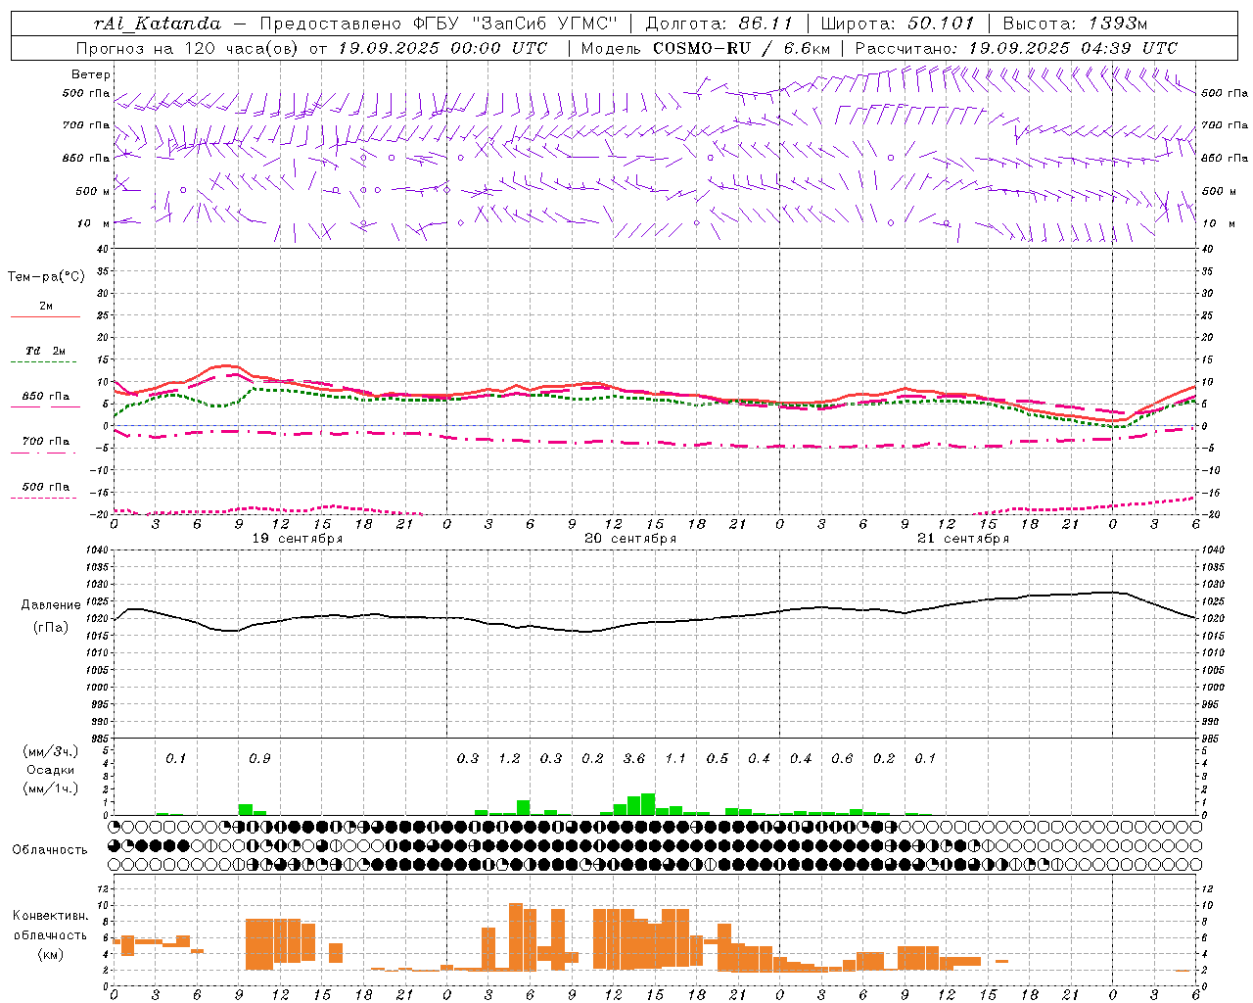Click the 3.6 precipitation total
Screen dimensions: 1253x1003
634,758
